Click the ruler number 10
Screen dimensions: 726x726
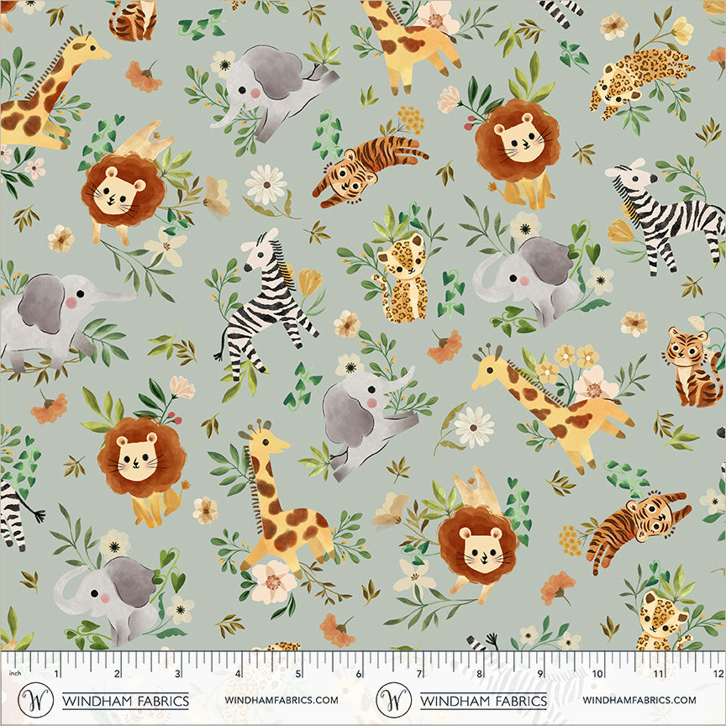597,673
